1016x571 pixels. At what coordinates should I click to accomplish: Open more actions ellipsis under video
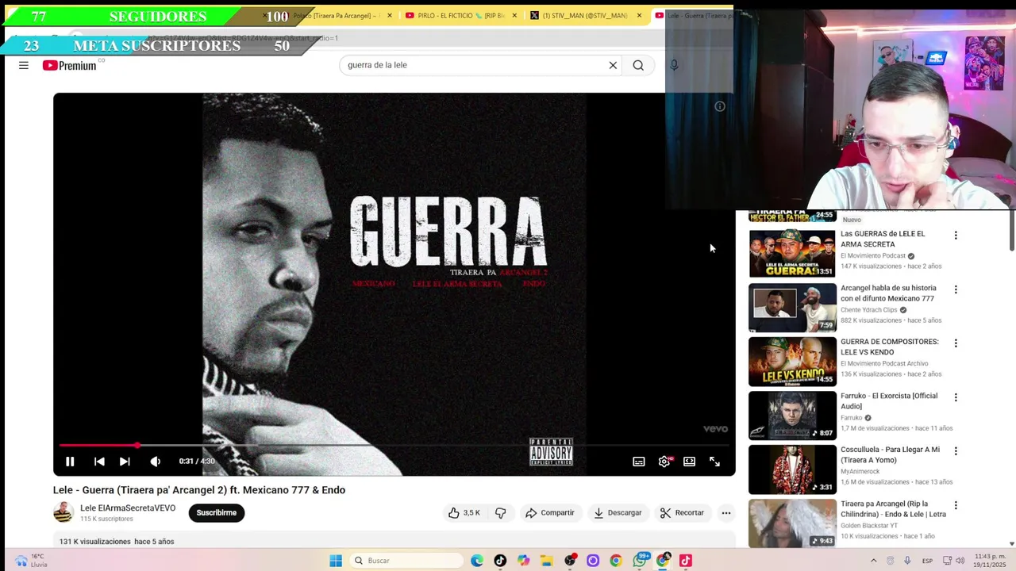click(725, 512)
